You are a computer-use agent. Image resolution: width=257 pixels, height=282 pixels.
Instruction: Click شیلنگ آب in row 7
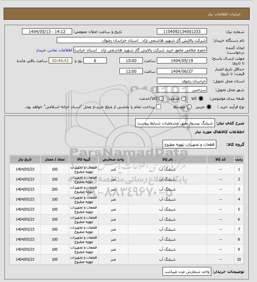(x=167, y=229)
